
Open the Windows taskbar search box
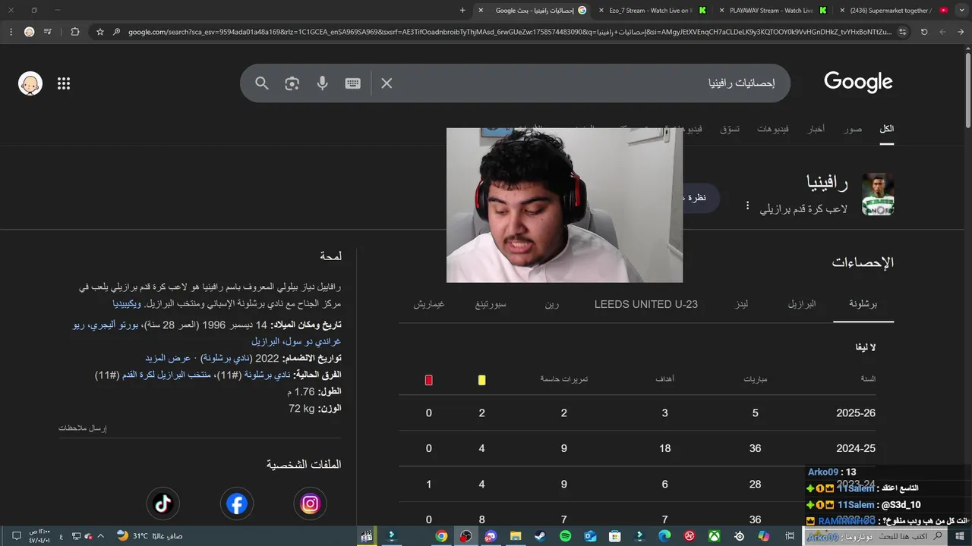click(x=874, y=536)
